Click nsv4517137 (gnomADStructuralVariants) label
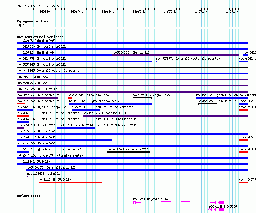This screenshot has height=213, width=256. pos(103,107)
